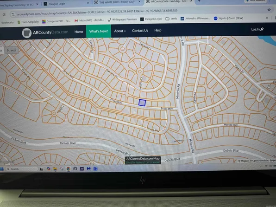Select the blue highlighted parcel on map
The image size is (276, 207).
pos(142,103)
